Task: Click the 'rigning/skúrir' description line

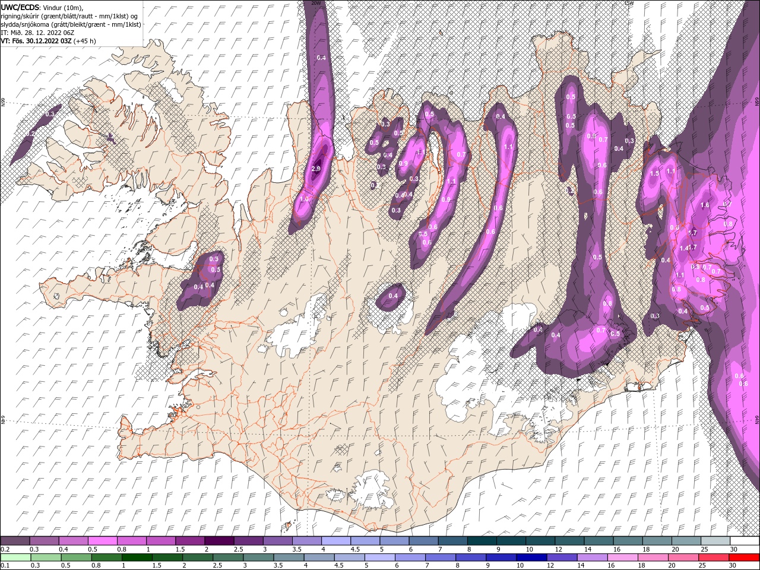Action: [x=70, y=15]
